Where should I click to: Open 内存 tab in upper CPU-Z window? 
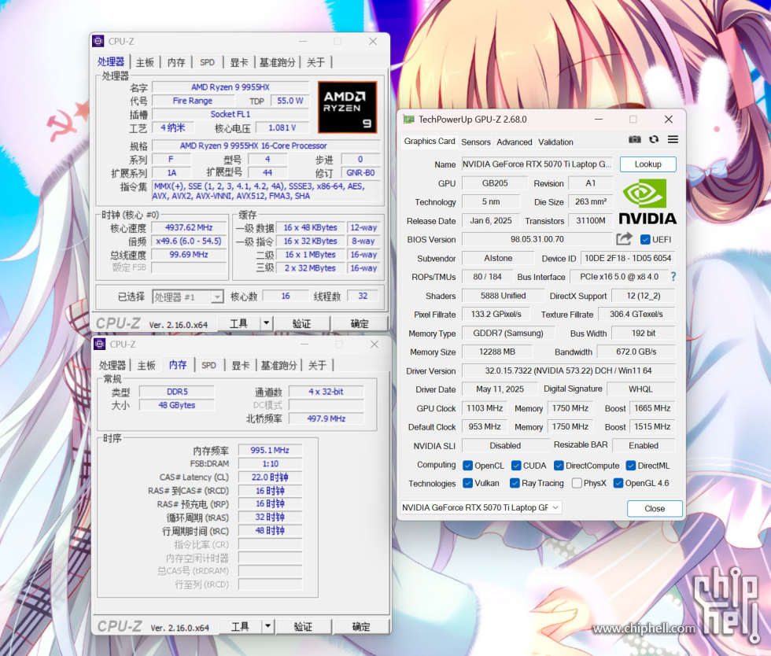(176, 62)
